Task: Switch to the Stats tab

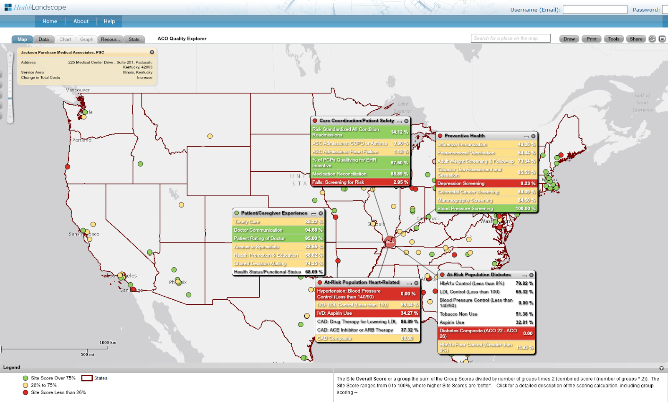Action: coord(134,39)
